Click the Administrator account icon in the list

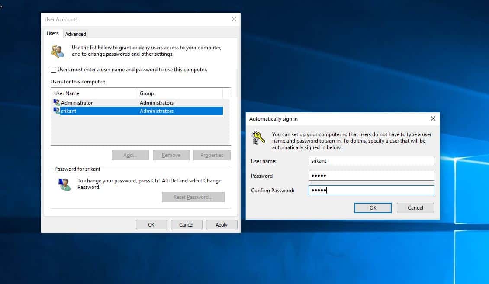tap(56, 102)
